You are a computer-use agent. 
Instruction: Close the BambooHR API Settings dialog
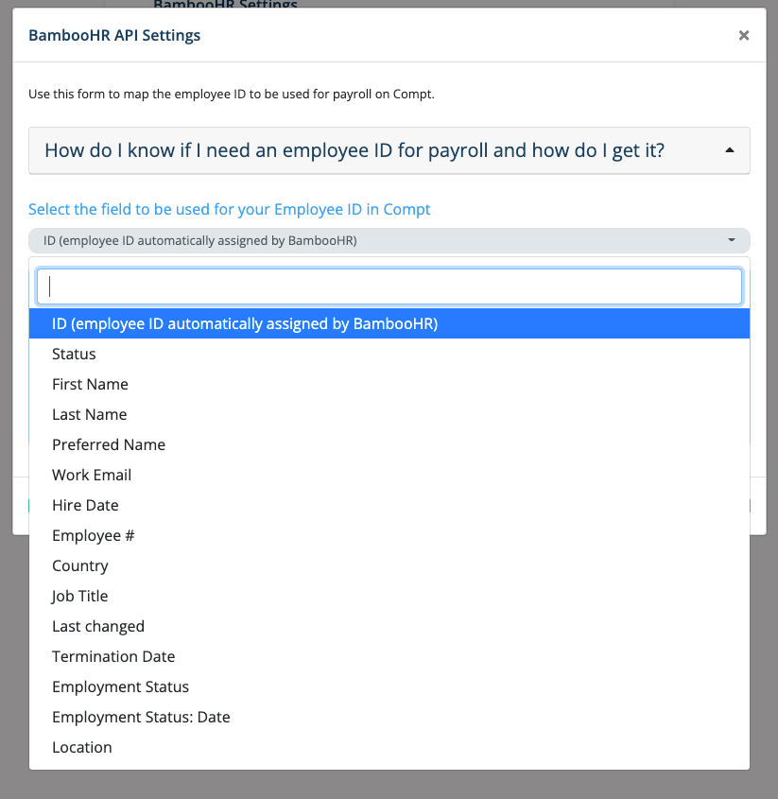click(x=743, y=35)
